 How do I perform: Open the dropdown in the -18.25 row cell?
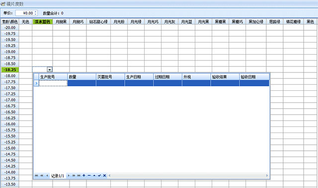click(50, 69)
